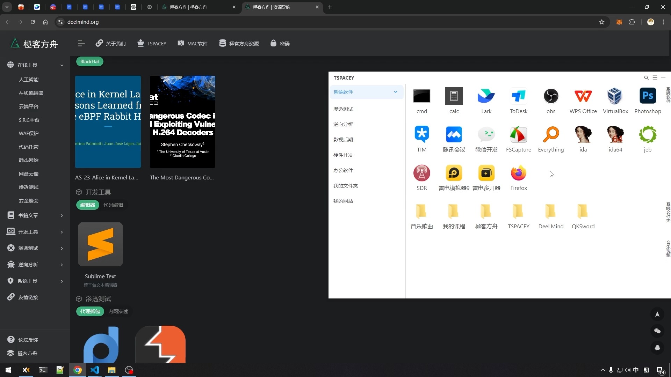Open VirtualBox icon
671x377 pixels.
pos(615,96)
